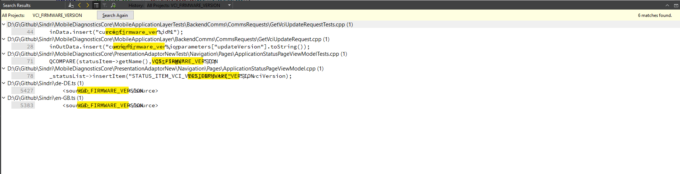The height and width of the screenshot is (174, 680).
Task: Maximize the output pane with up chevron
Action: click(667, 6)
